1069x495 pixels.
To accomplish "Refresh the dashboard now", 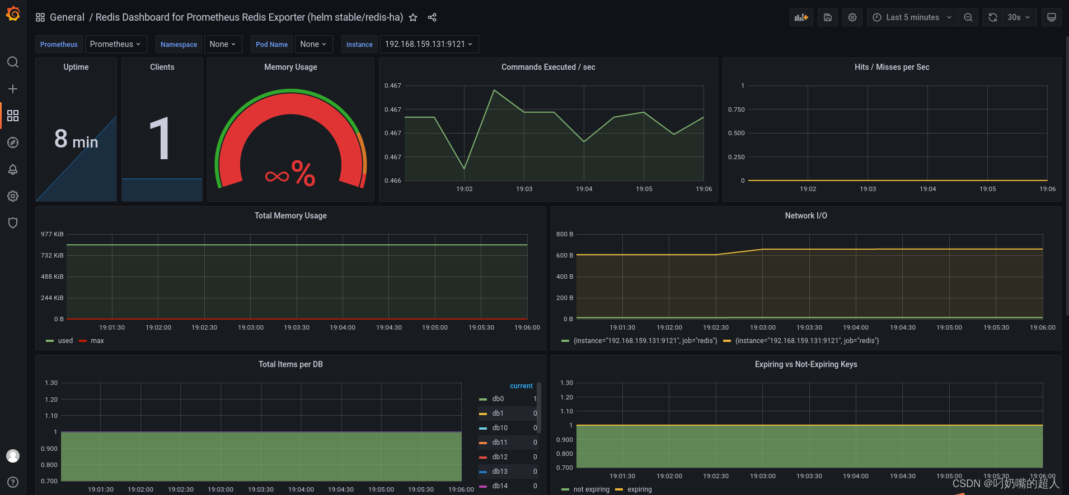I will click(x=993, y=17).
